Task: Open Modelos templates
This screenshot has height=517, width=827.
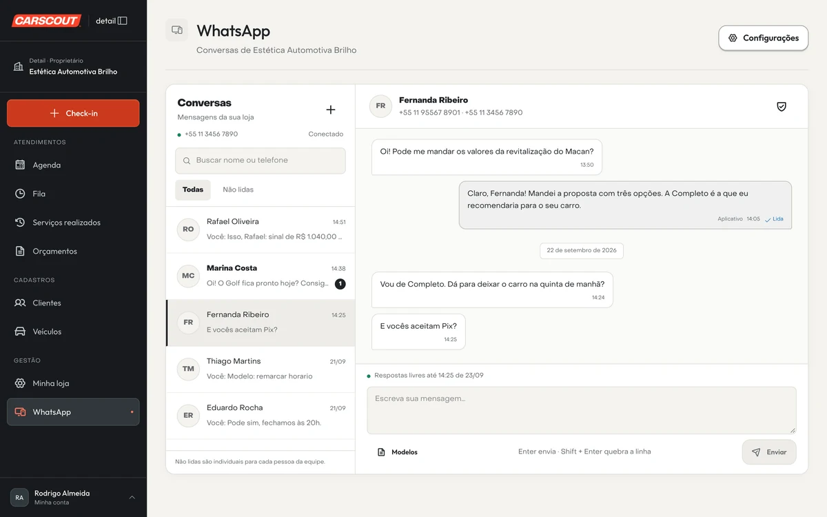Action: tap(398, 452)
